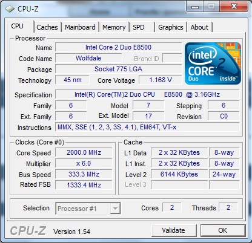This screenshot has width=252, height=243.
Task: Switch to the Caches tab
Action: pos(47,27)
